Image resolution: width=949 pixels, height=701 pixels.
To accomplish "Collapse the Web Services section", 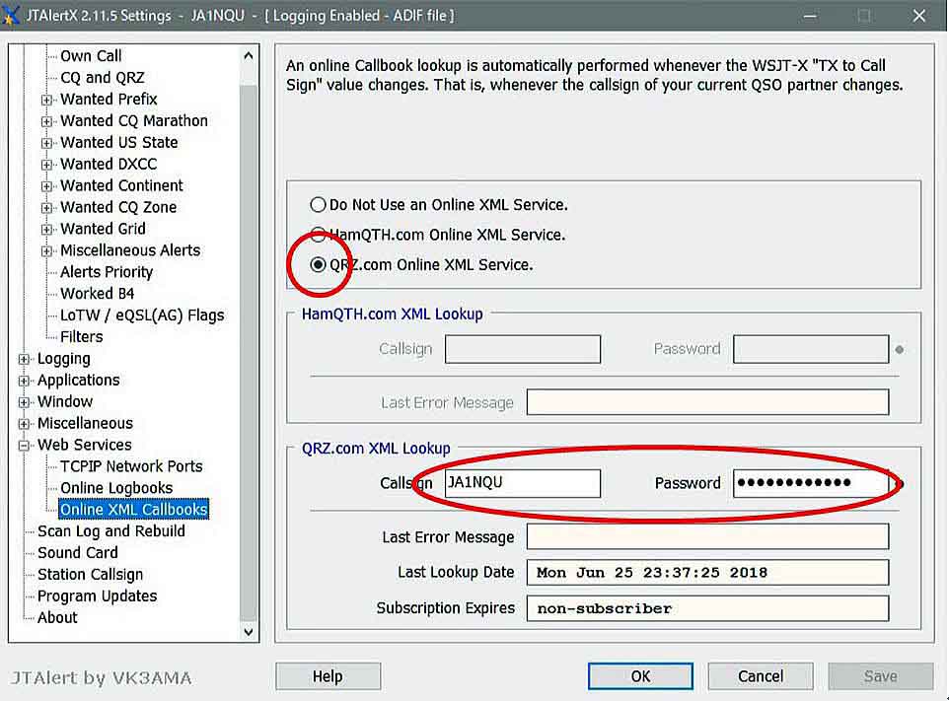I will 24,446.
